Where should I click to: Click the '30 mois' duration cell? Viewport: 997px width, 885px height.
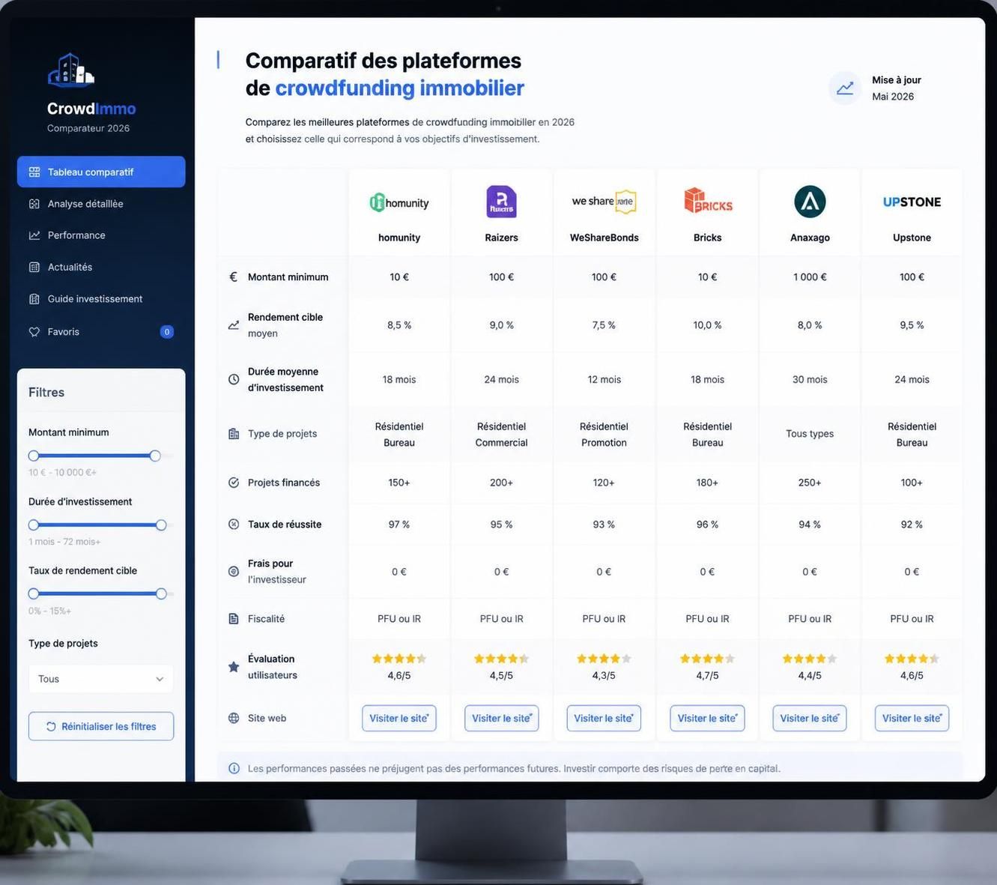[810, 379]
